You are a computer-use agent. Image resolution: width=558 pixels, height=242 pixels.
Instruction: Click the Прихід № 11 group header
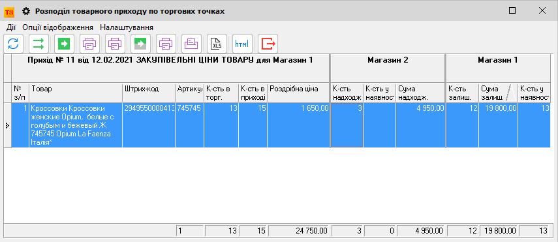(x=170, y=68)
